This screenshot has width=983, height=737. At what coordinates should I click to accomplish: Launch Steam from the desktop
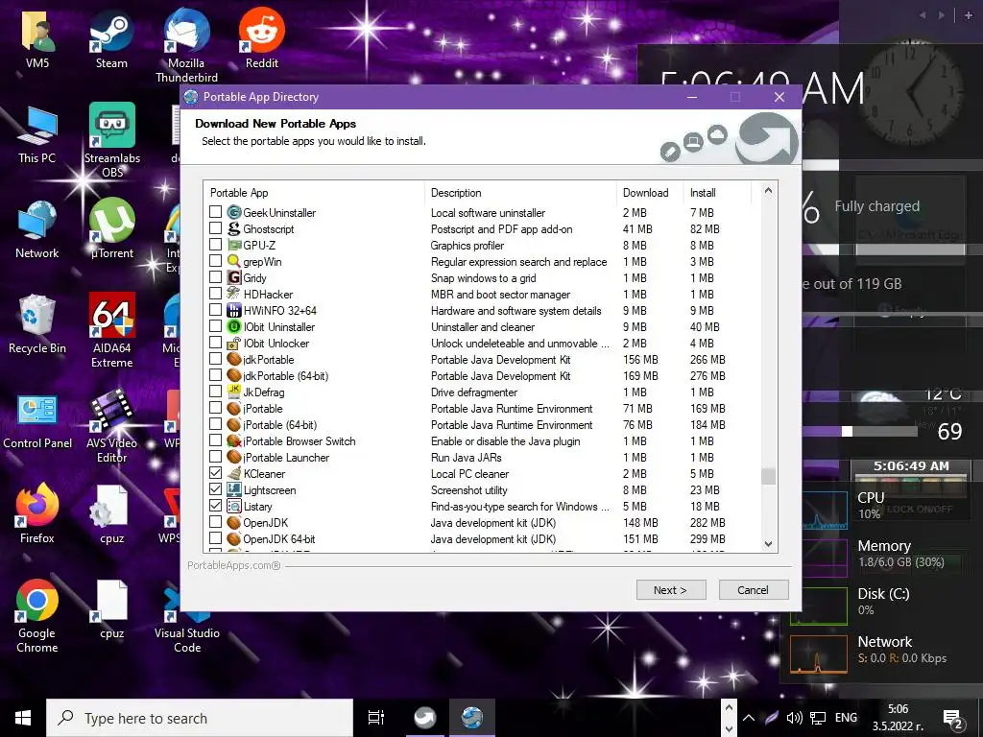point(111,38)
